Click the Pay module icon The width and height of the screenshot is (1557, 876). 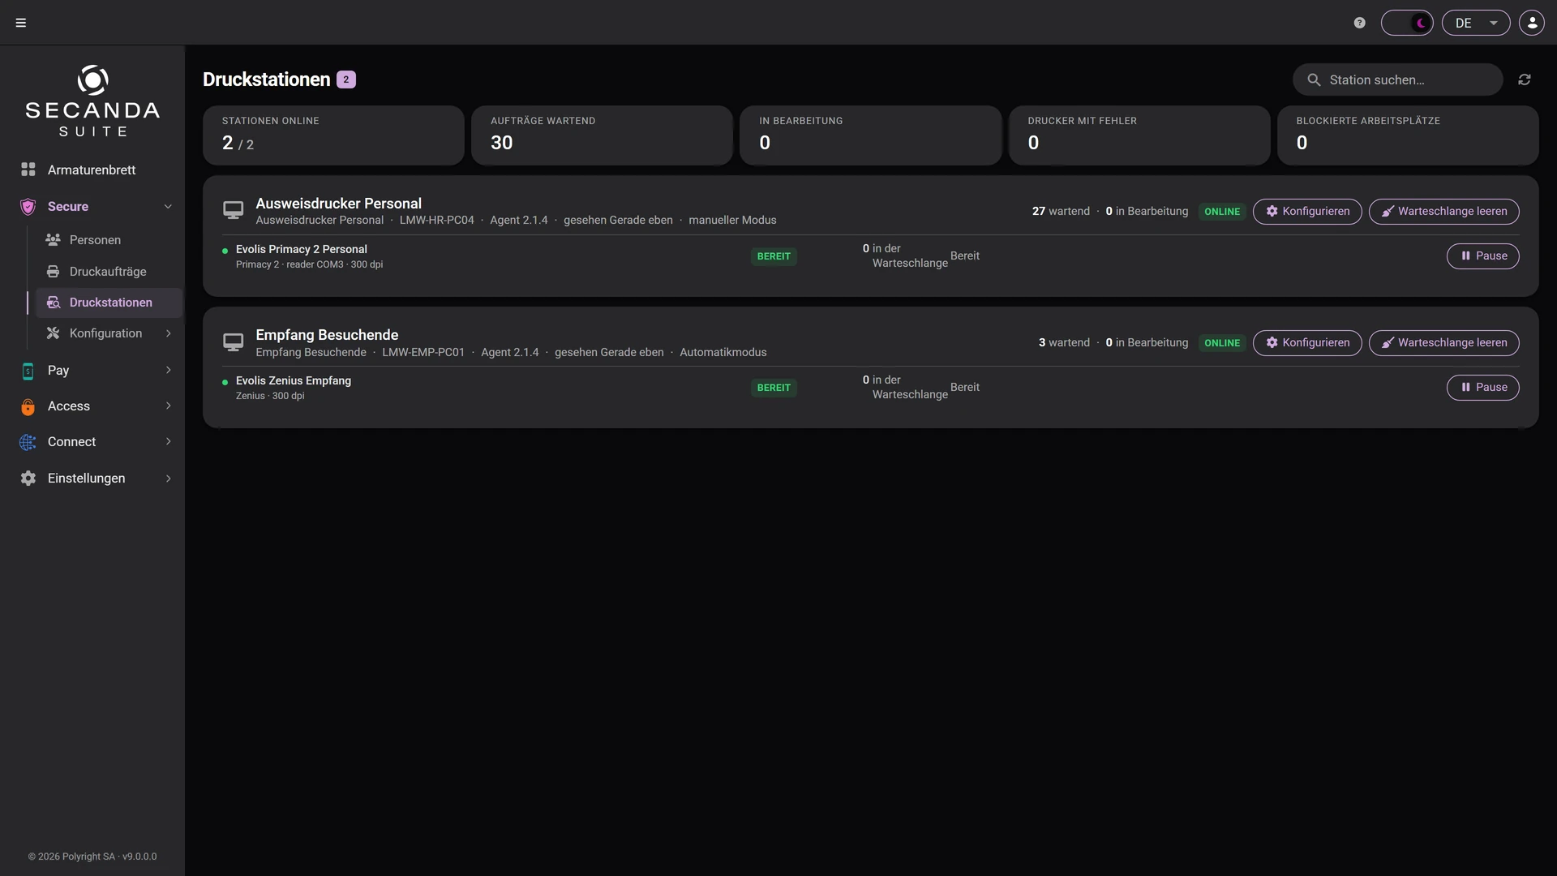click(x=28, y=371)
